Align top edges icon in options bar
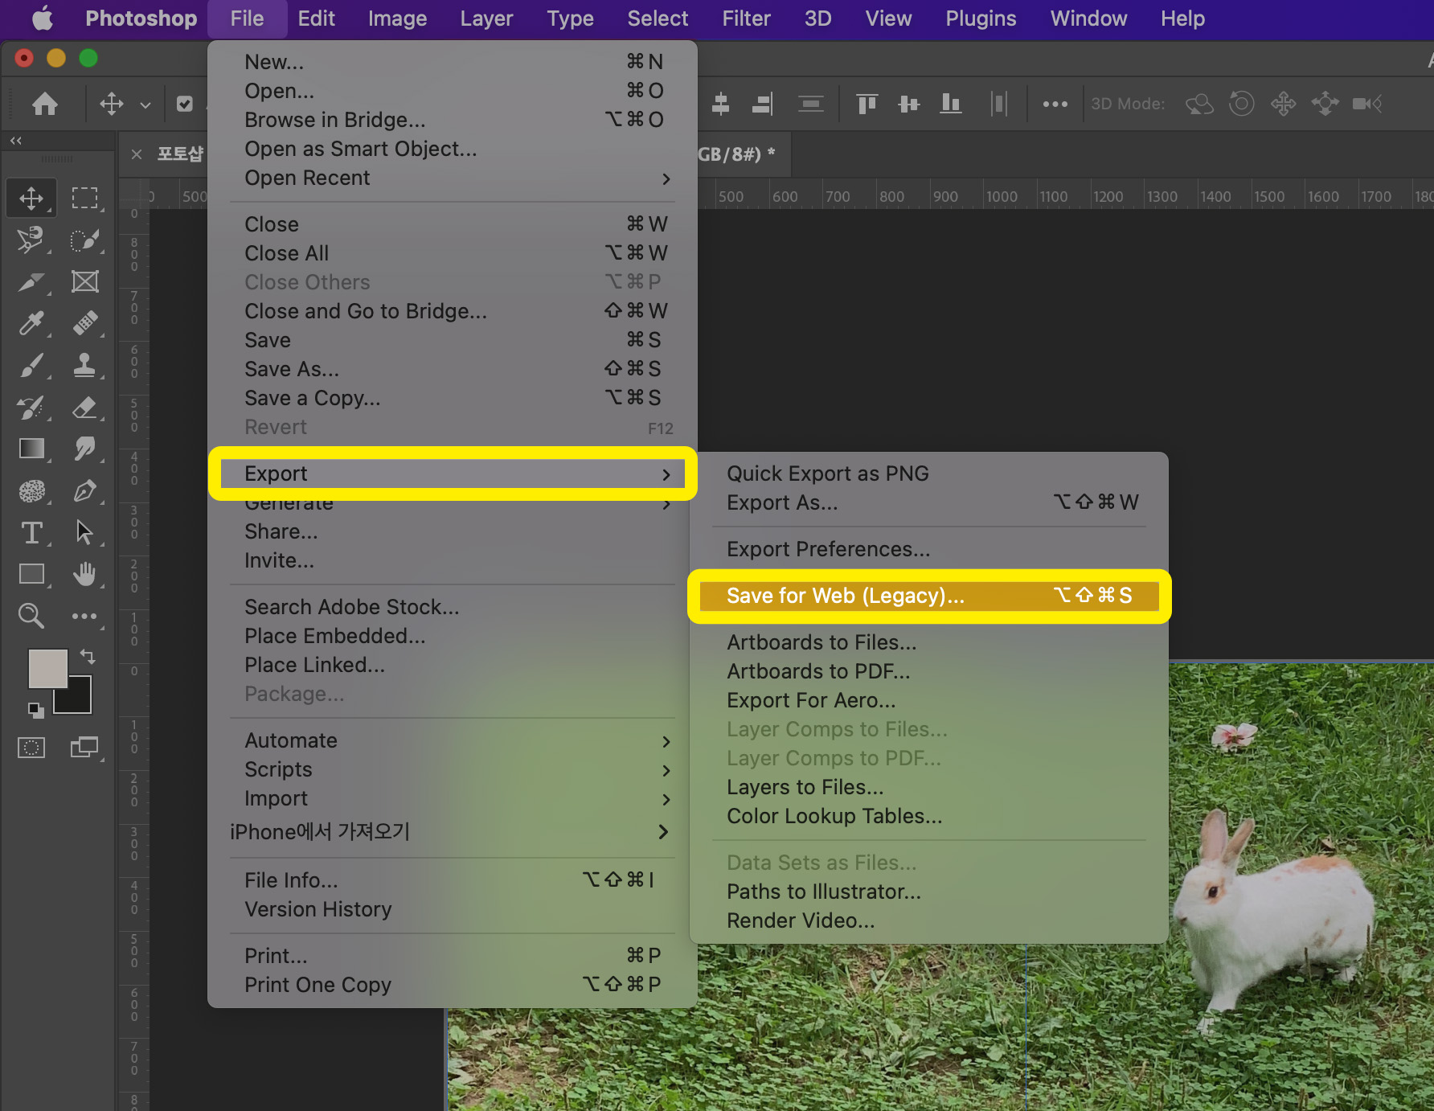Viewport: 1434px width, 1111px height. click(x=867, y=104)
